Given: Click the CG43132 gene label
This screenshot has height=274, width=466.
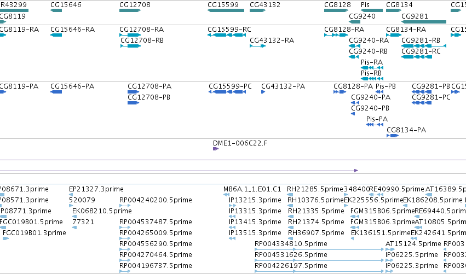Looking at the screenshot, I should pyautogui.click(x=265, y=5).
